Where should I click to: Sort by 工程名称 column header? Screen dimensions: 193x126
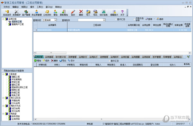(97, 25)
